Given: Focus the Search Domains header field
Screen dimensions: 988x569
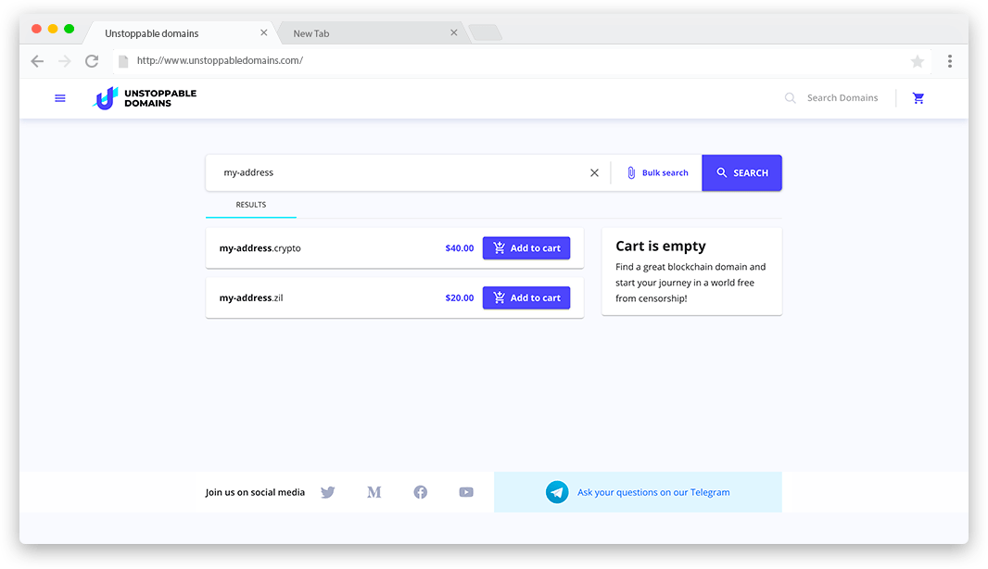Looking at the screenshot, I should tap(842, 97).
